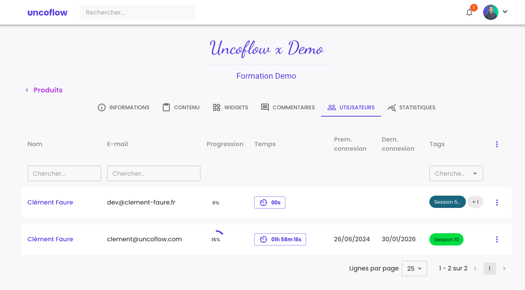Open the Tags filter dropdown

(x=456, y=173)
